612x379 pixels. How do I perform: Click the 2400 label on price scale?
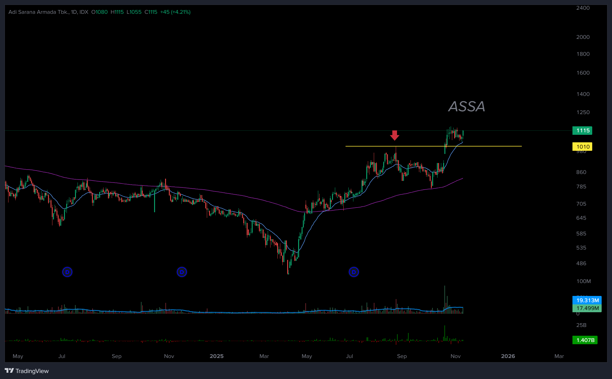pos(583,8)
